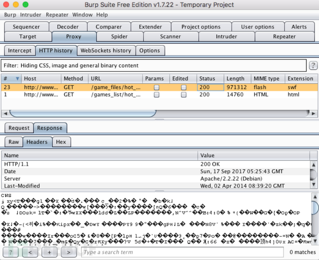This screenshot has height=260, width=319.
Task: Click the headers table scroll down arrow
Action: 313,184
